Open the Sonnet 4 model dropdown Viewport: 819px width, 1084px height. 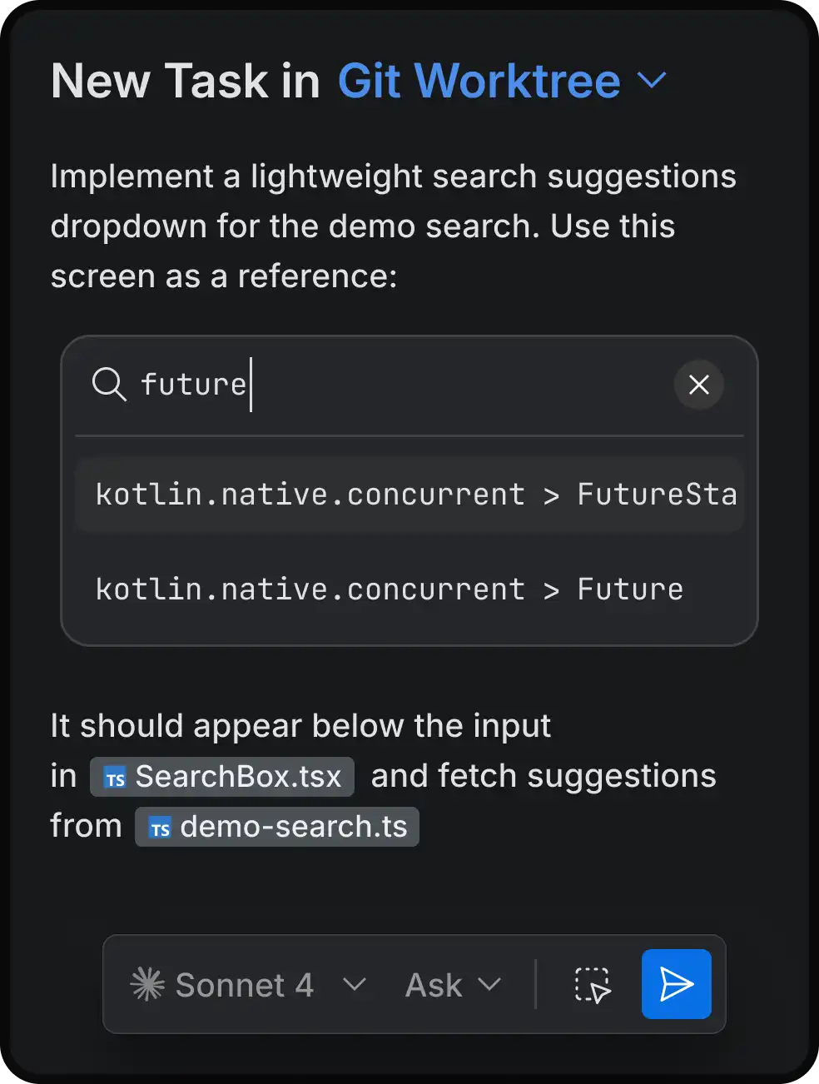244,985
